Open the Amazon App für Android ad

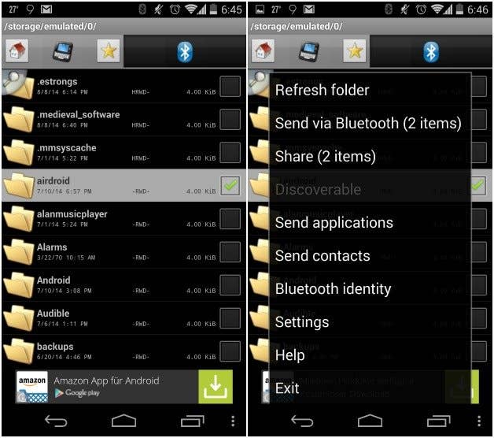pos(124,387)
